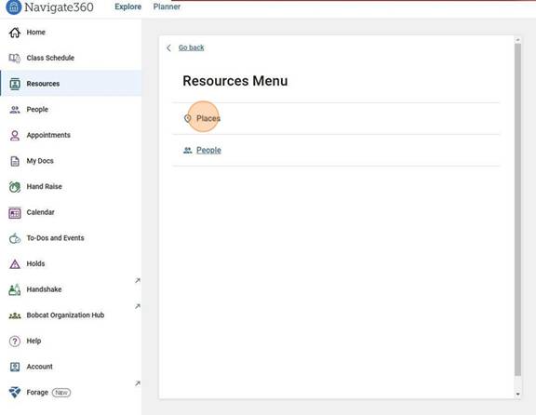536x415 pixels.
Task: Open Bobcat Organization Hub menu item
Action: pyautogui.click(x=71, y=315)
